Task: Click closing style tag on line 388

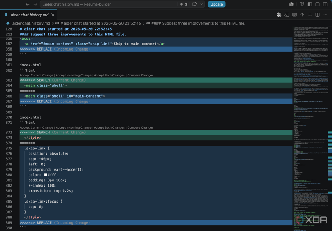Action: [x=32, y=217]
